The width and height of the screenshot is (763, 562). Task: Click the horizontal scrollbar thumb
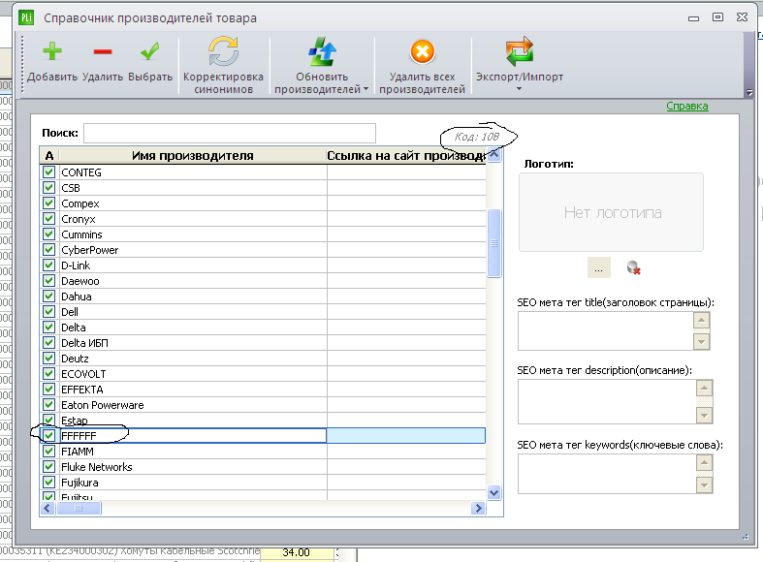pos(79,508)
